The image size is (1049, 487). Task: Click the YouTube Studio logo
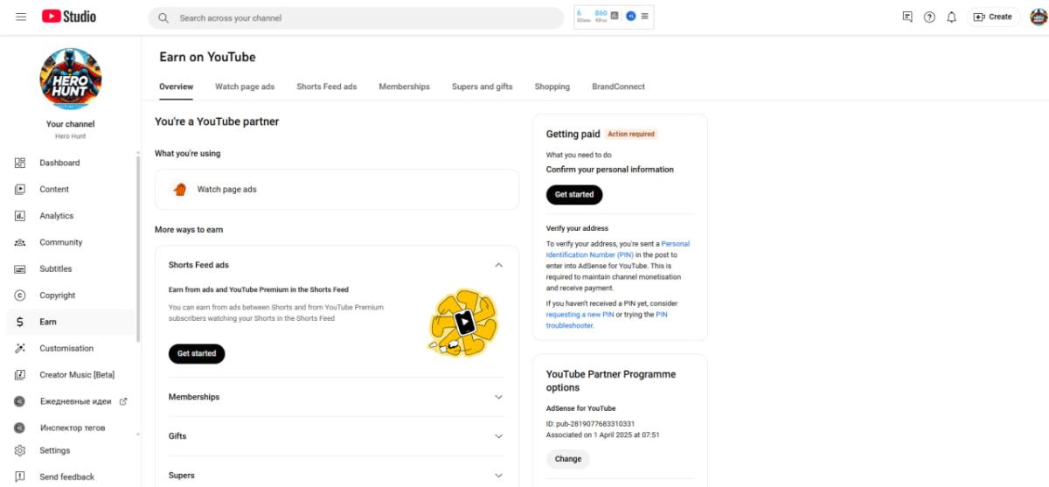(x=69, y=17)
